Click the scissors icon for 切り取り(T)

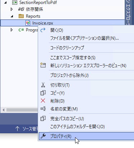(x=43, y=85)
